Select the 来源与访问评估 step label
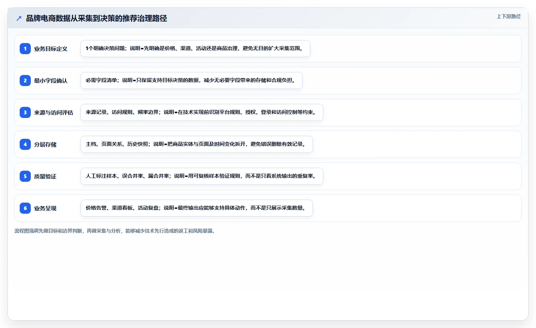This screenshot has height=328, width=536. click(53, 112)
